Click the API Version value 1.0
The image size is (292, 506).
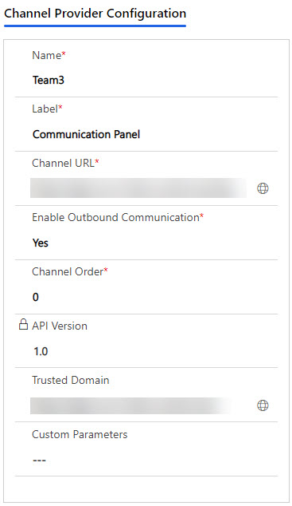(41, 351)
